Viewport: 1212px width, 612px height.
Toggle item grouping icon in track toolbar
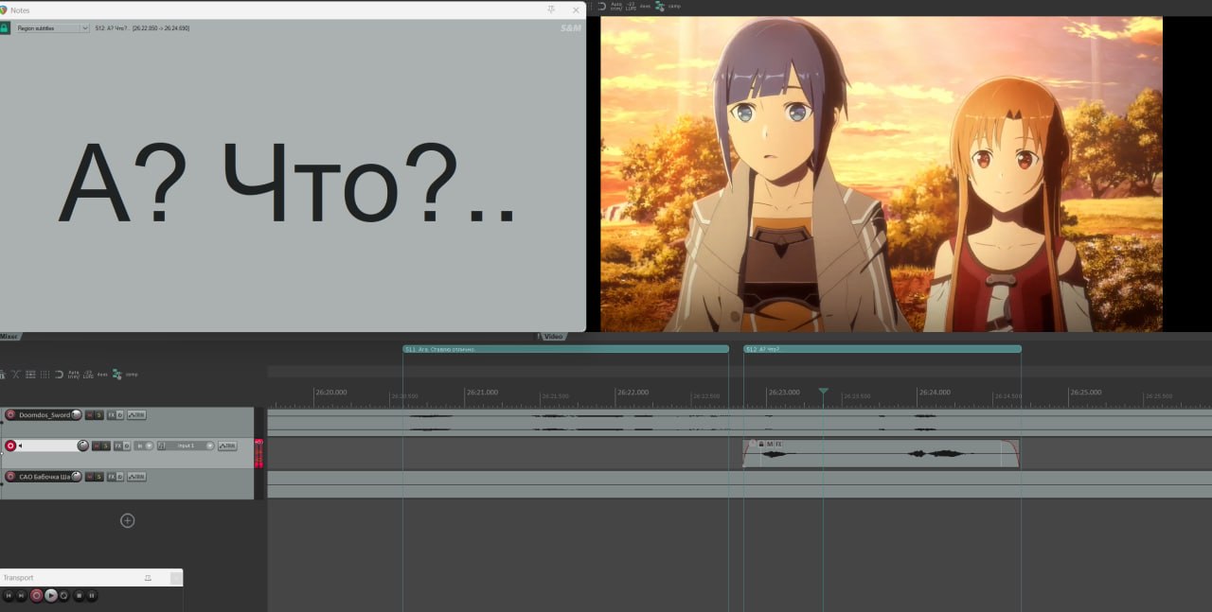(30, 375)
